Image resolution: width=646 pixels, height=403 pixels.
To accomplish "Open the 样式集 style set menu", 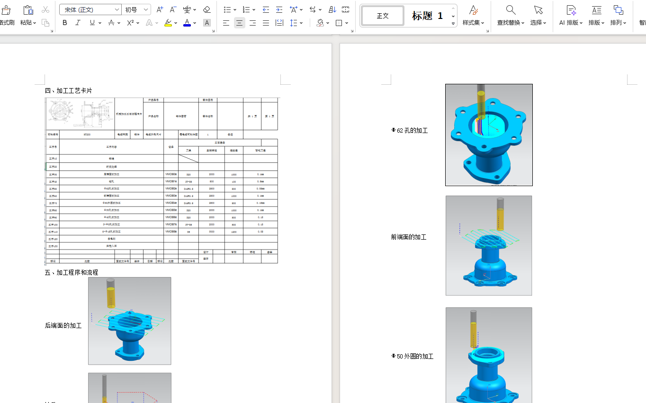I will click(x=474, y=16).
